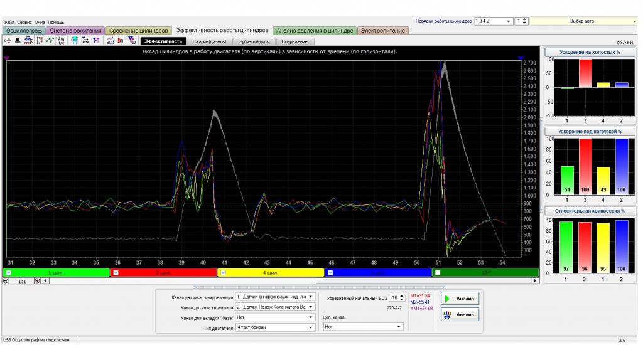Click the 0.24 interval measurement icon
This screenshot has width=643, height=345.
(x=85, y=41)
